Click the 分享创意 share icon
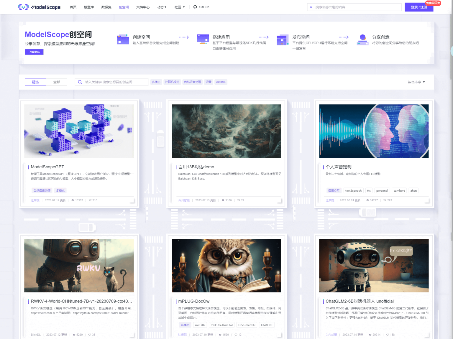The image size is (453, 339). coord(362,40)
